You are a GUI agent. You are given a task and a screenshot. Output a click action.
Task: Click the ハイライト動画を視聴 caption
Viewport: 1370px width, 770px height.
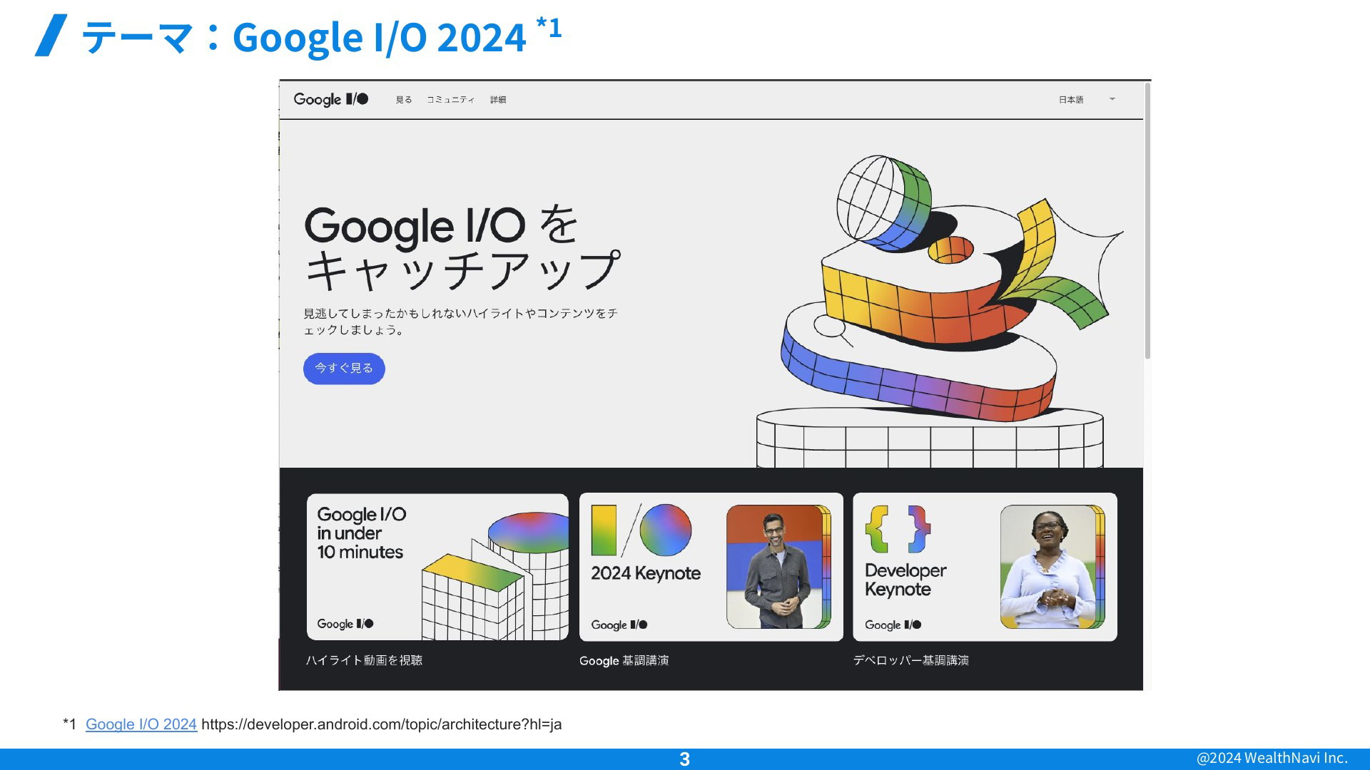coord(364,660)
